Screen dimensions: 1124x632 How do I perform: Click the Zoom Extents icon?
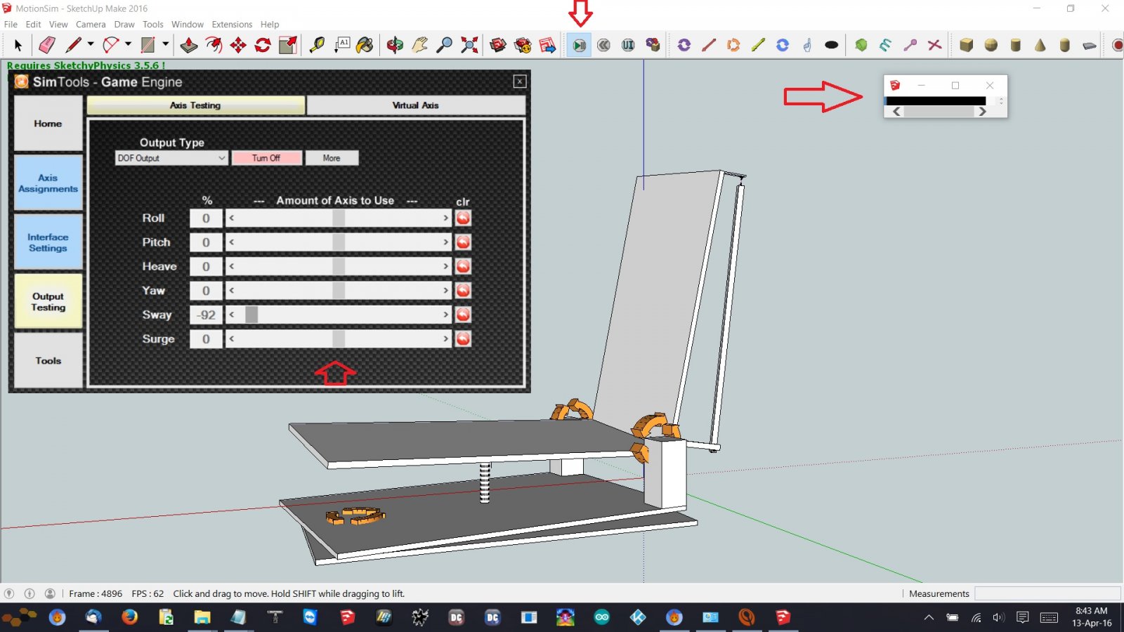coord(469,46)
